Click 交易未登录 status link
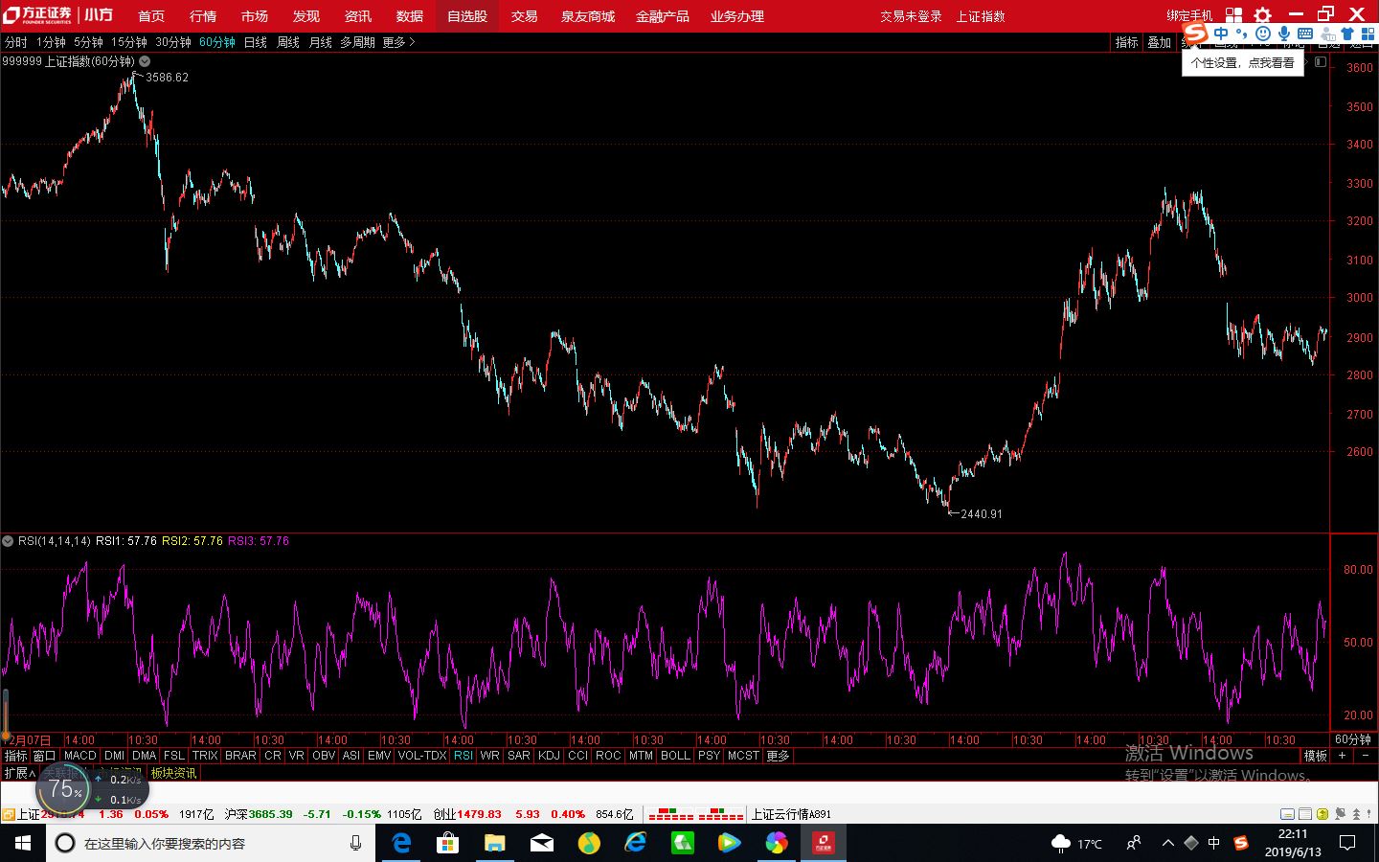 coord(911,16)
